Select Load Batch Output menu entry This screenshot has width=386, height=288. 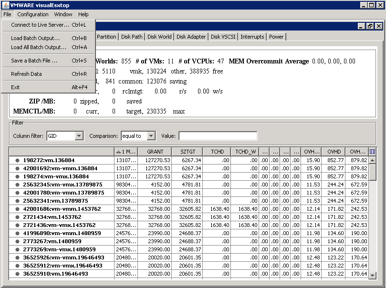49,38
